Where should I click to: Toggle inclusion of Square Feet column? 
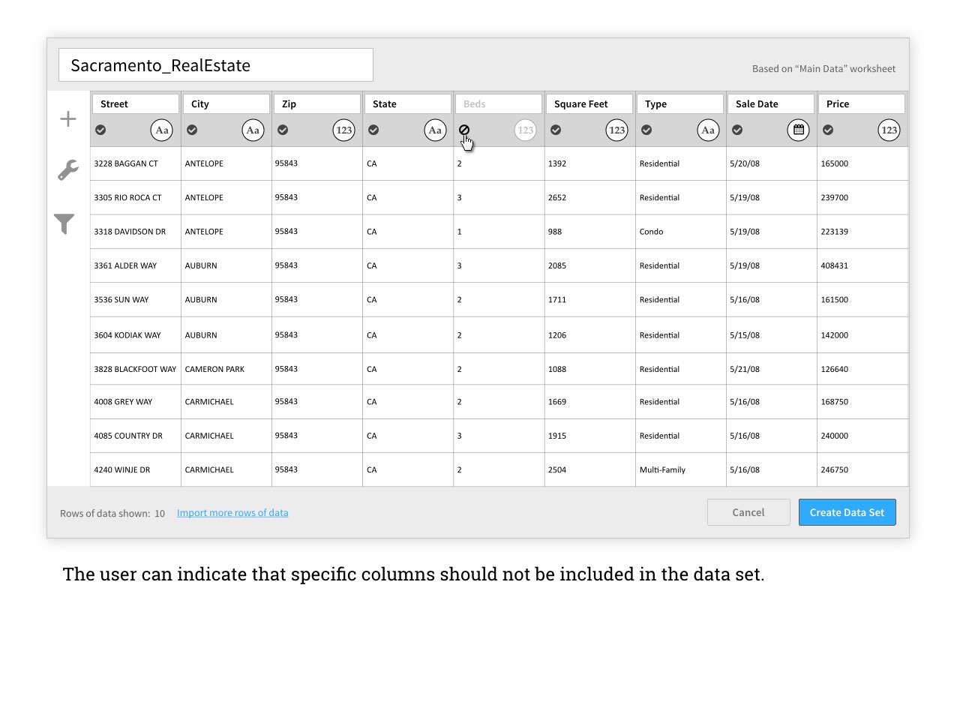click(556, 130)
